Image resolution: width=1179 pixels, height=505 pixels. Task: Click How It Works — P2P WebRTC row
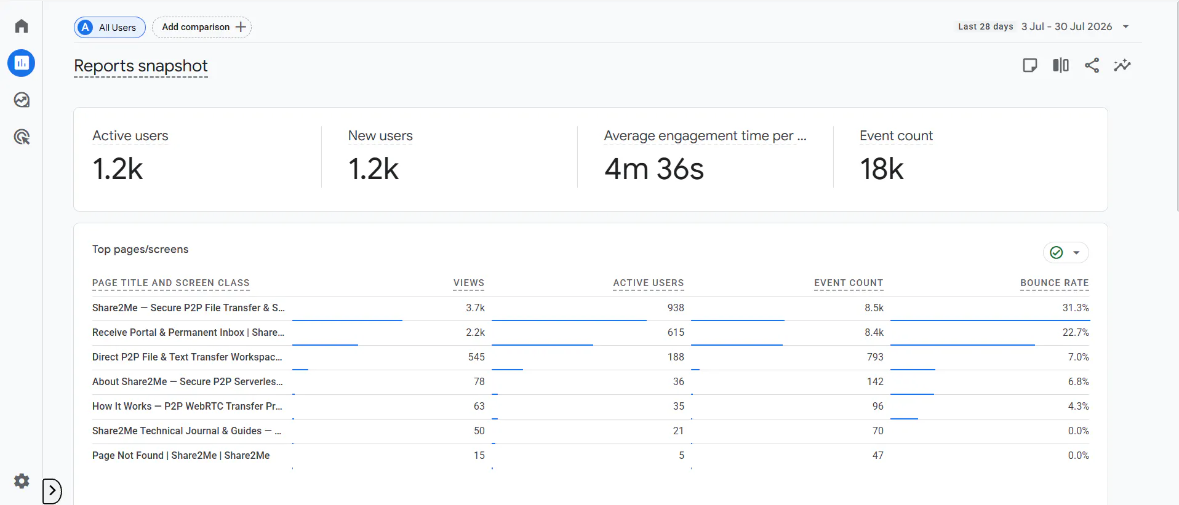point(591,406)
